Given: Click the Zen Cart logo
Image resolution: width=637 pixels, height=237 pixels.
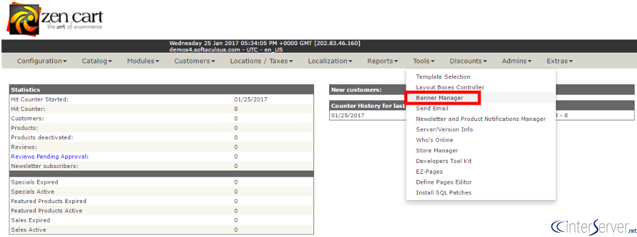Looking at the screenshot, I should (55, 19).
